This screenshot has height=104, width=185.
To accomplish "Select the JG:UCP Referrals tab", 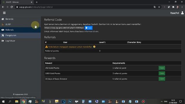I will 17,2.
